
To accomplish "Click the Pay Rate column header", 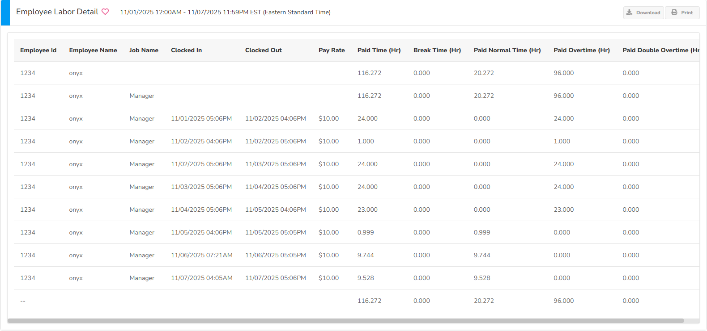I will (x=332, y=50).
